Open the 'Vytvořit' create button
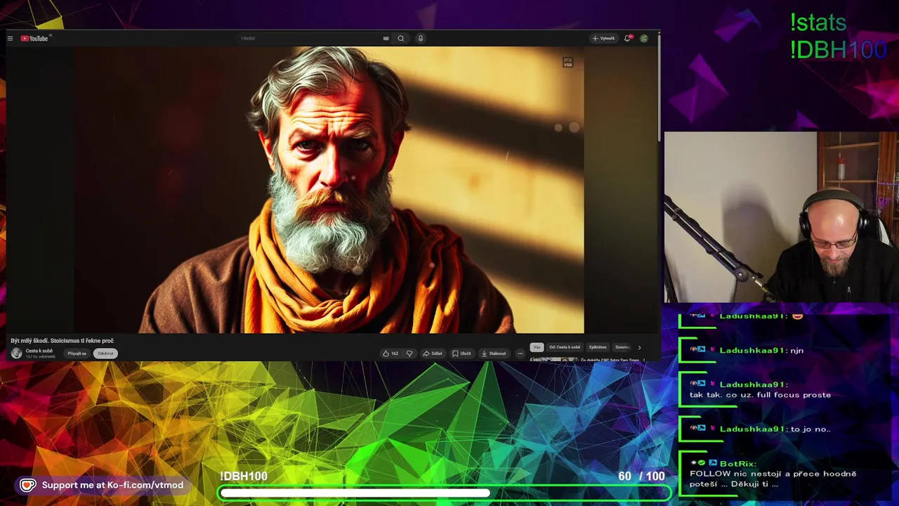 pos(603,39)
